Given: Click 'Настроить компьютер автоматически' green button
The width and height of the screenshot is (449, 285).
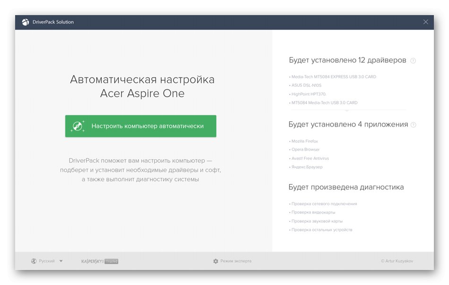Looking at the screenshot, I should (x=140, y=126).
